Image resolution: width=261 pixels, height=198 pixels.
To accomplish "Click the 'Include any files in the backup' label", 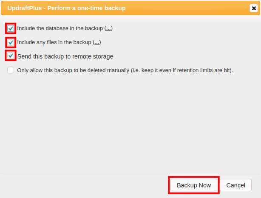I will (54, 42).
